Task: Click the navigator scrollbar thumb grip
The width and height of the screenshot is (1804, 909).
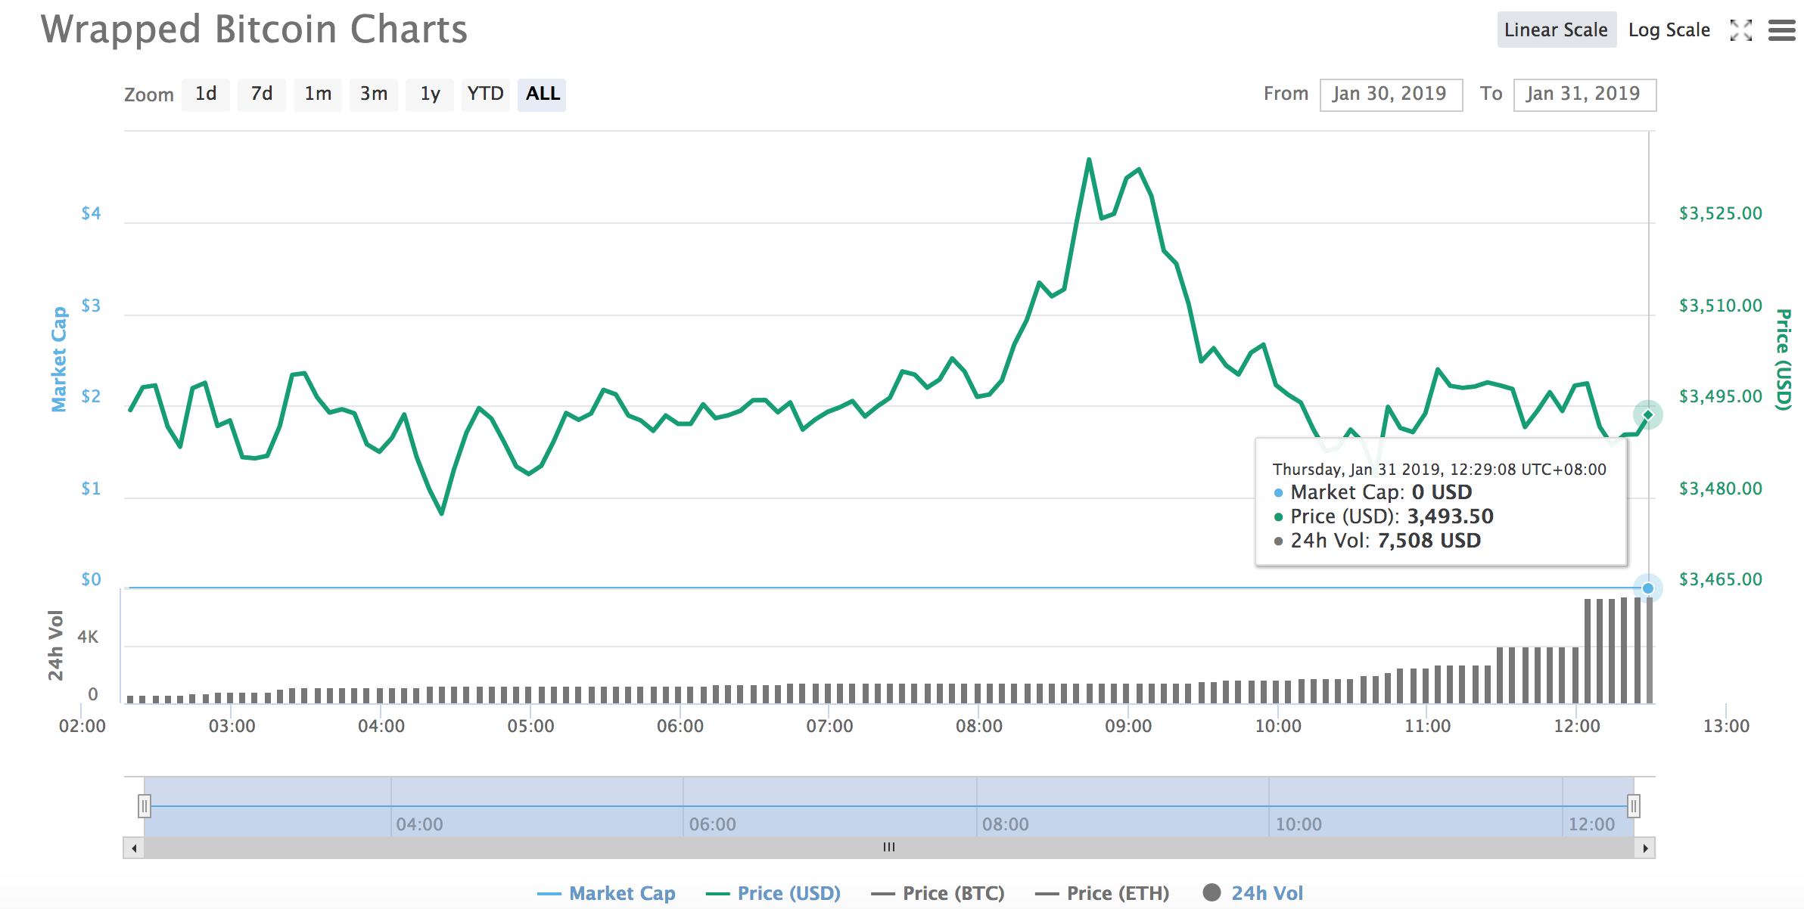Action: (889, 848)
